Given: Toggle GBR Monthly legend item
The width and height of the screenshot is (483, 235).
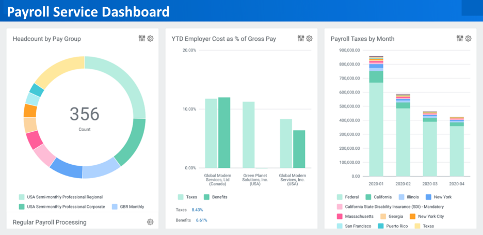Looking at the screenshot, I should pyautogui.click(x=128, y=207).
